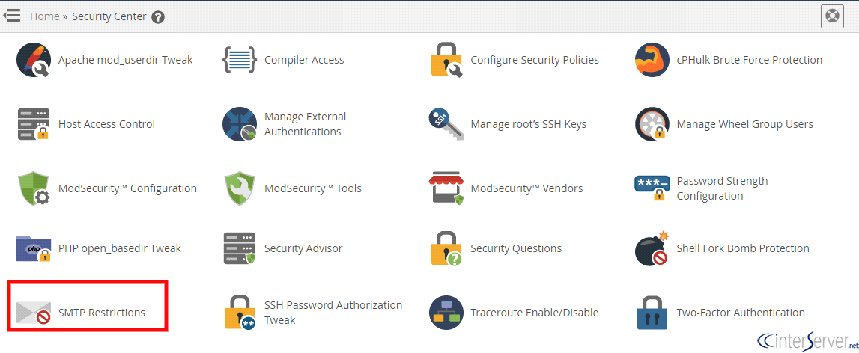Open SSH Password Authorization Tweak link
Image resolution: width=859 pixels, height=353 pixels.
[333, 313]
